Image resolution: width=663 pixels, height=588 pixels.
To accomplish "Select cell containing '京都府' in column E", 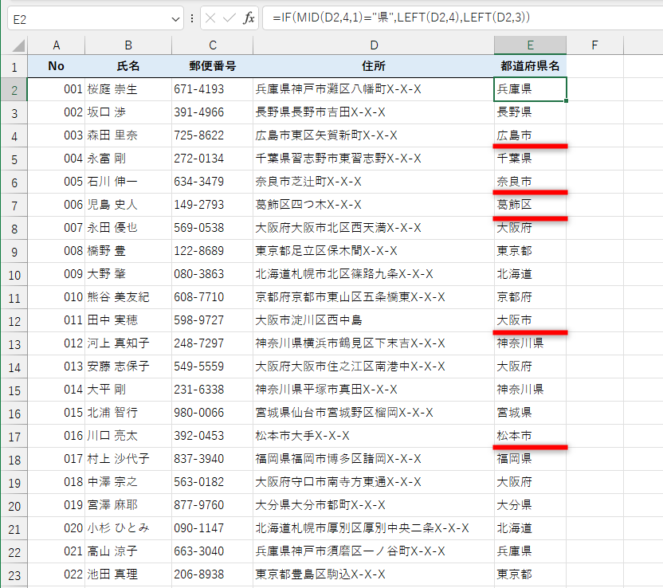I will point(530,297).
